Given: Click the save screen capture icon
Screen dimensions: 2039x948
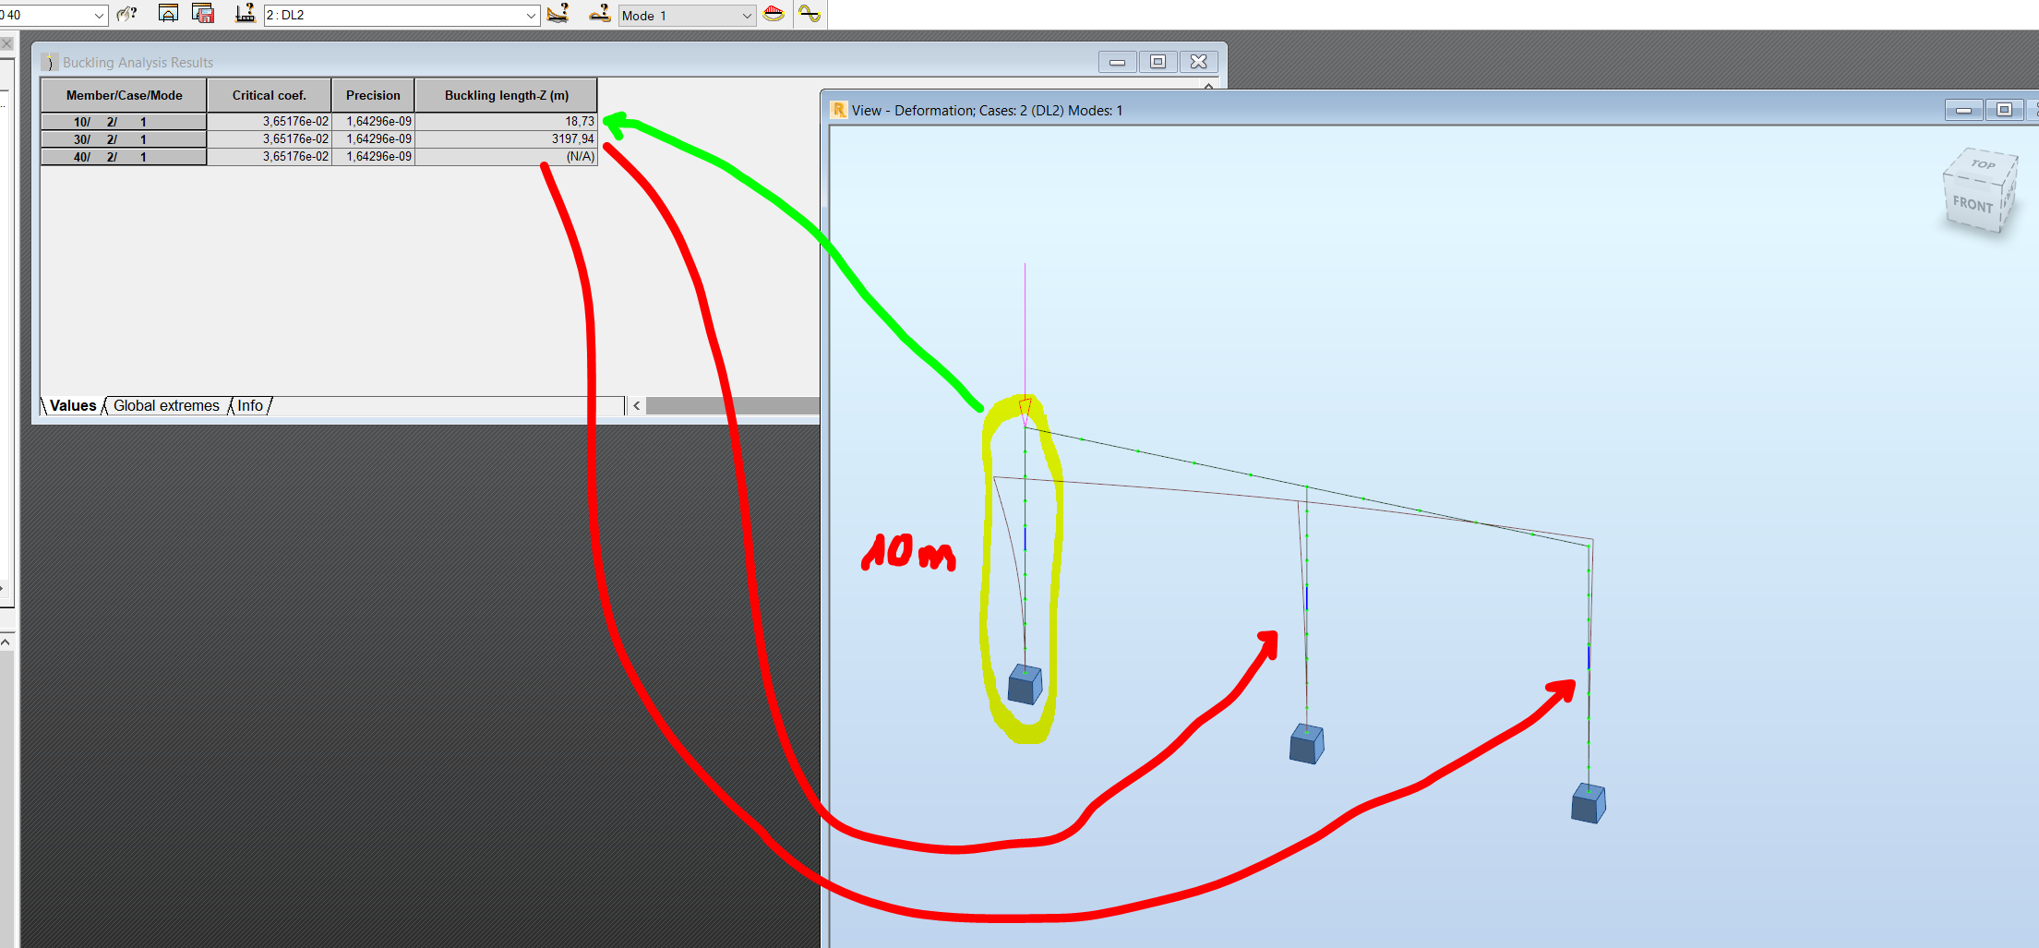Looking at the screenshot, I should 202,14.
